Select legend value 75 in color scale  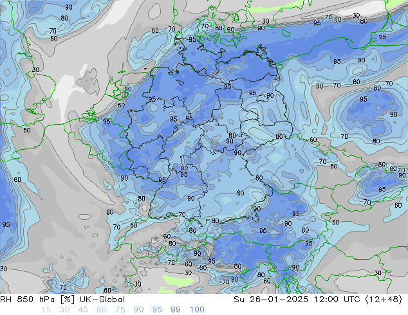tap(120, 310)
